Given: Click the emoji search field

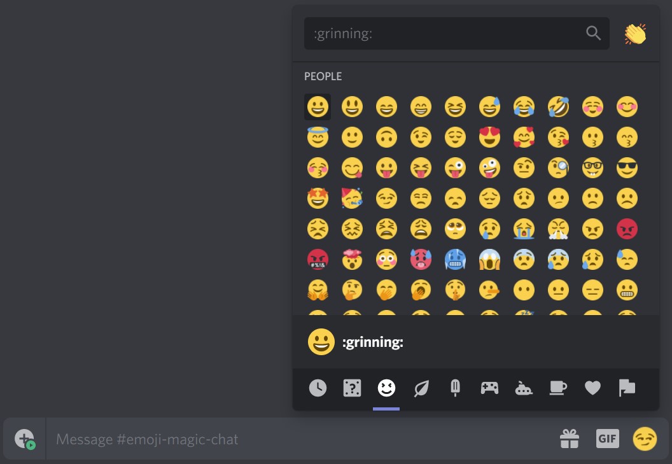Looking at the screenshot, I should click(456, 34).
